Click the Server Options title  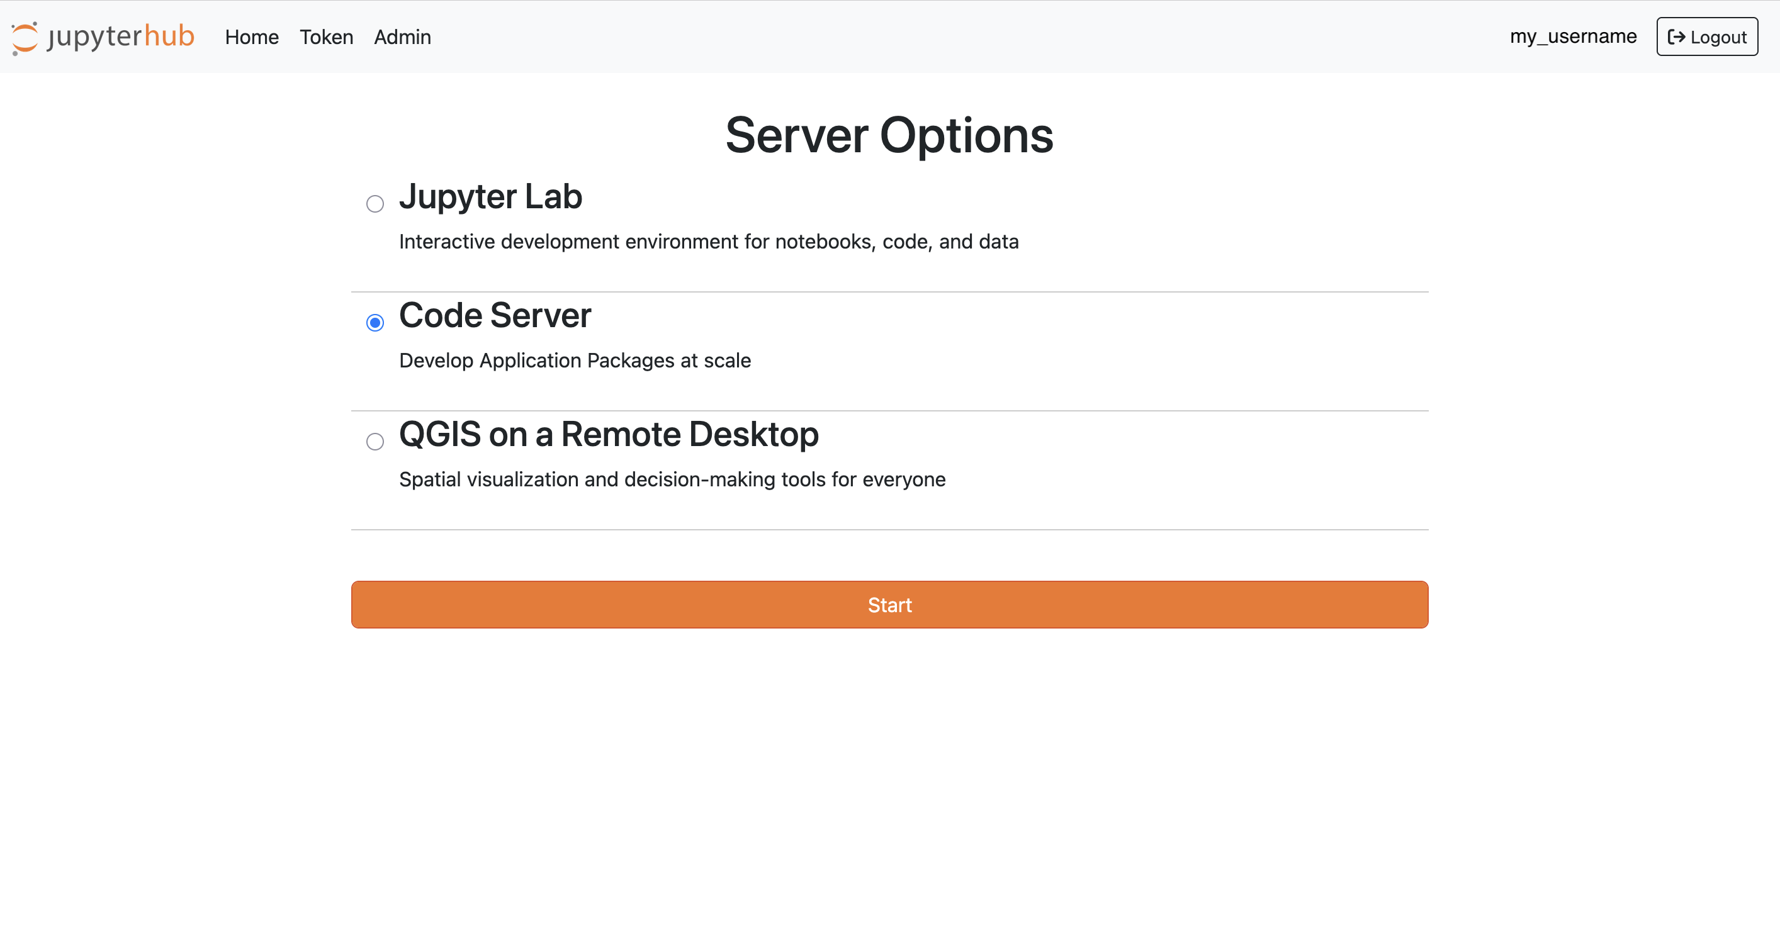click(889, 135)
